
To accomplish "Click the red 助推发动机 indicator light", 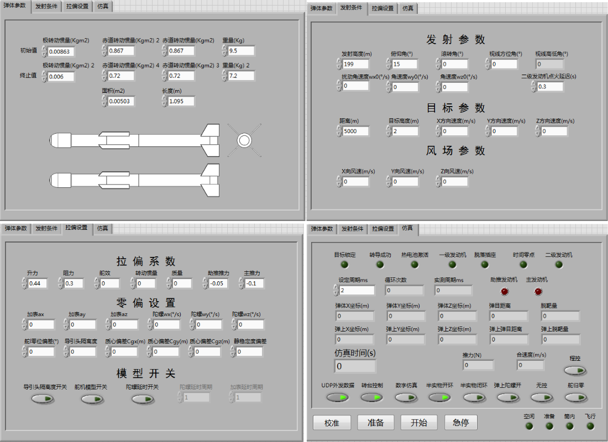I will click(504, 291).
